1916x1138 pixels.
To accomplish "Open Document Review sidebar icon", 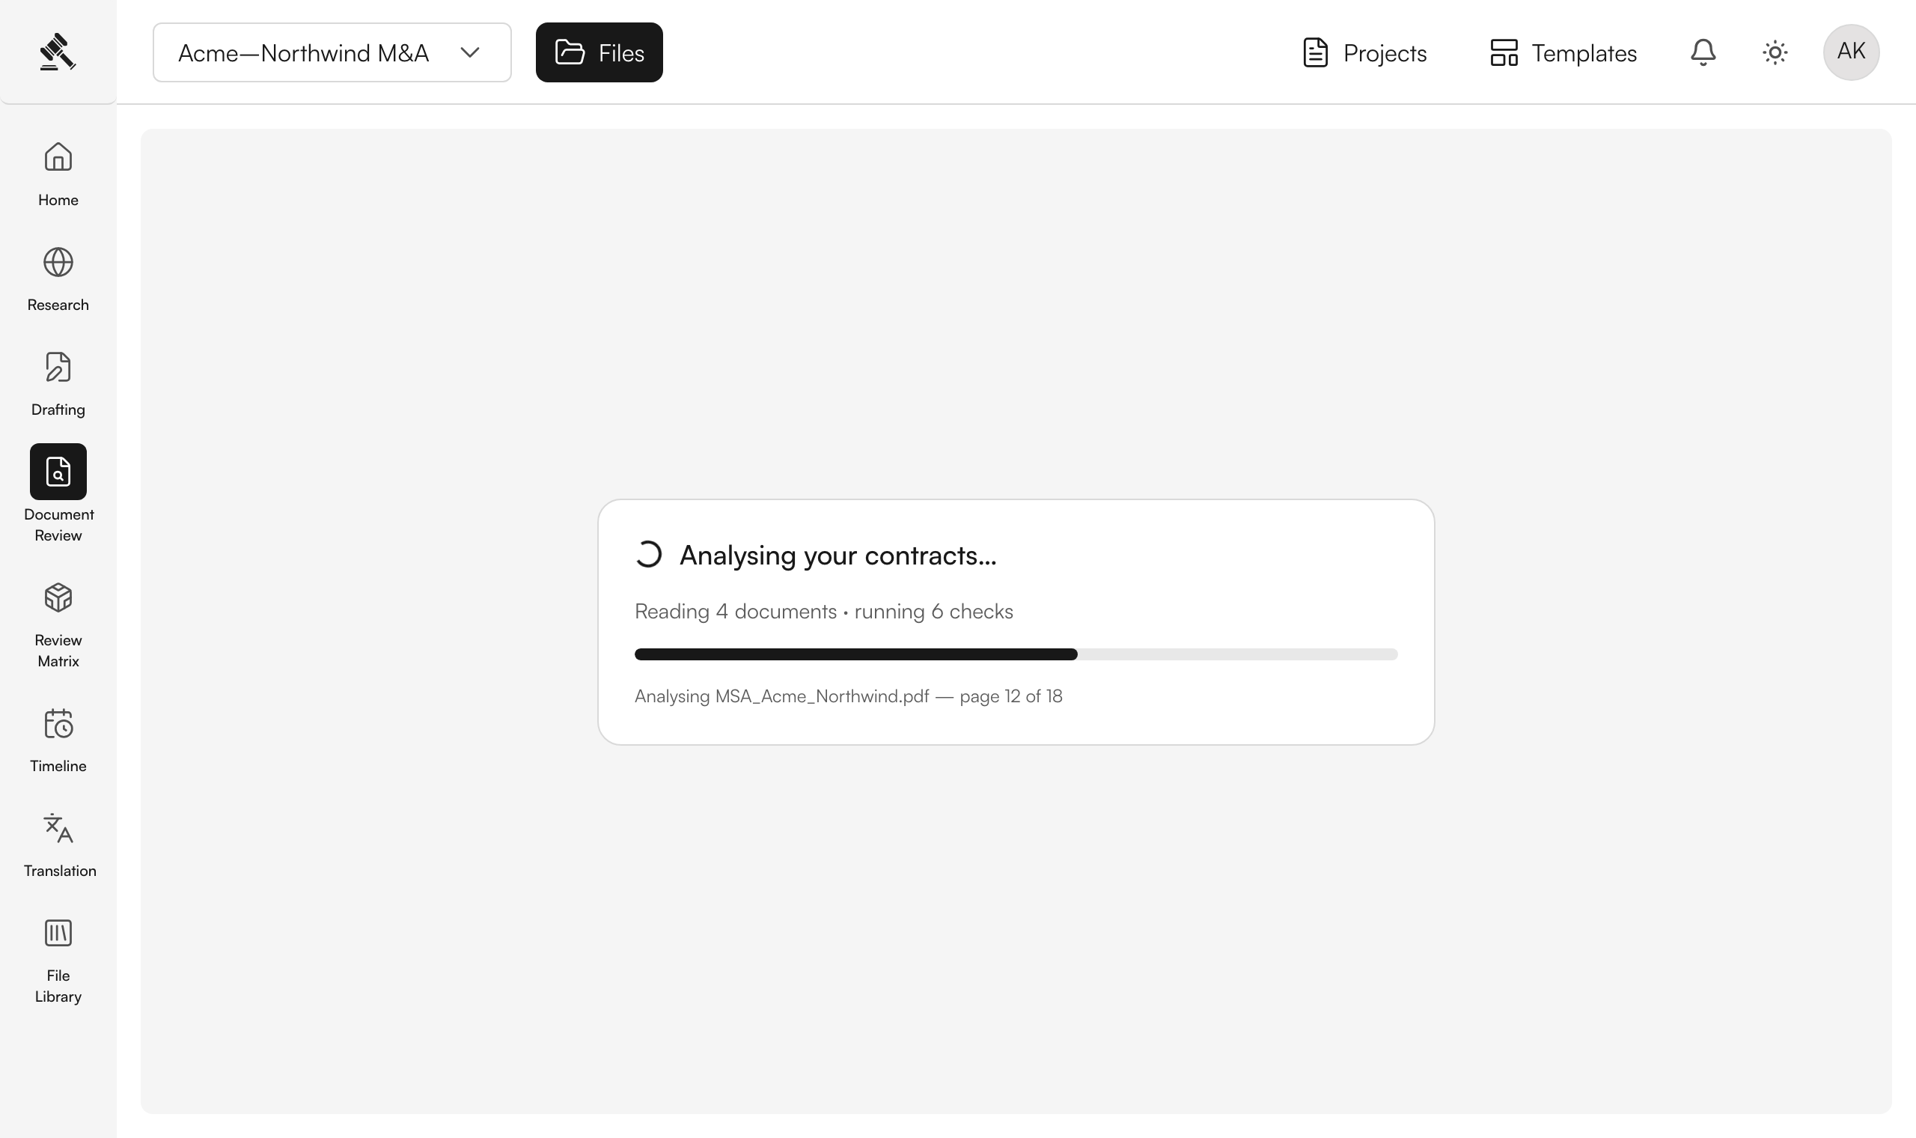I will [x=58, y=472].
